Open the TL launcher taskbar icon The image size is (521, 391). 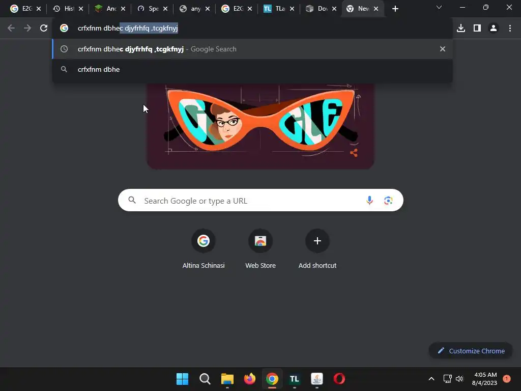(x=295, y=379)
